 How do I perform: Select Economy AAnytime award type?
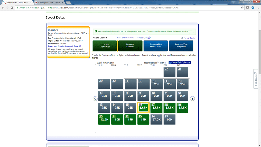(x=130, y=46)
